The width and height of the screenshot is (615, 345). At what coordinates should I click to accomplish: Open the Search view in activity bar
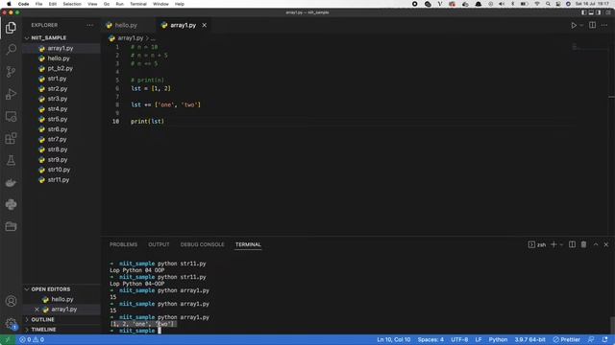click(x=11, y=49)
